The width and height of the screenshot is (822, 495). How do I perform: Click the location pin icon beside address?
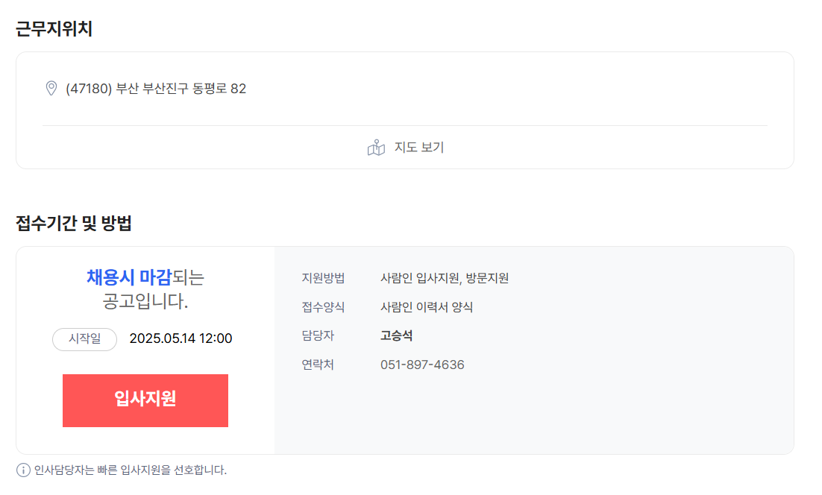coord(51,88)
